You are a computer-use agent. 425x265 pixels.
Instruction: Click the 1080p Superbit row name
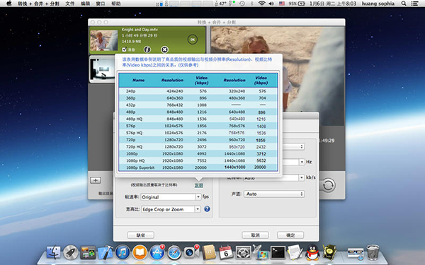tap(140, 167)
